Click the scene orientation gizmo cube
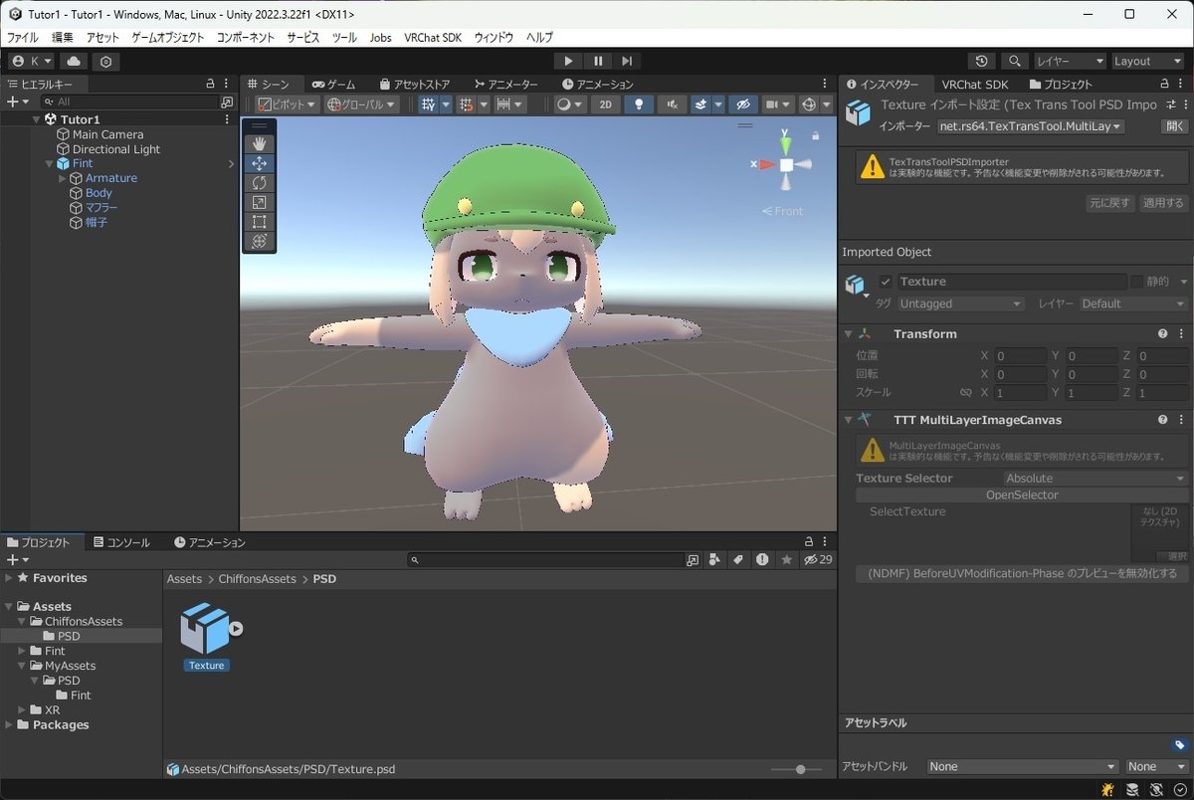Viewport: 1194px width, 800px height. coord(786,164)
